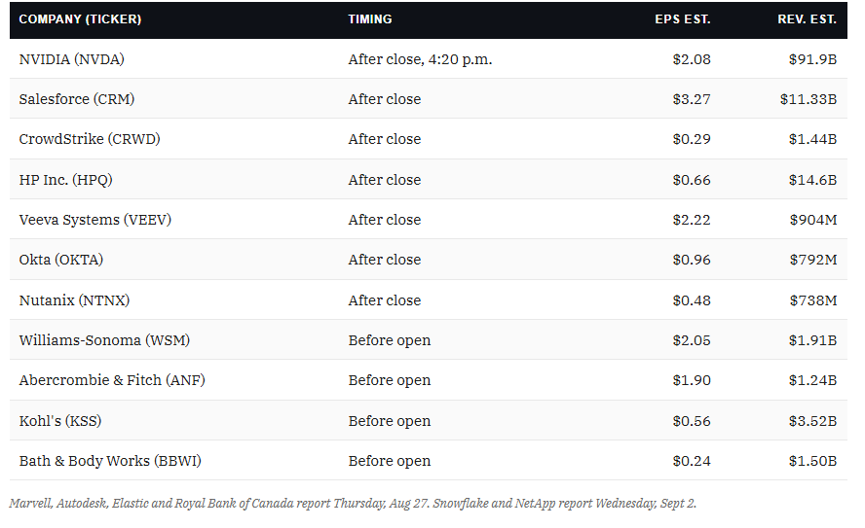Click Veeva's $904M revenue estimate
Screen dimensions: 865x528
point(812,220)
